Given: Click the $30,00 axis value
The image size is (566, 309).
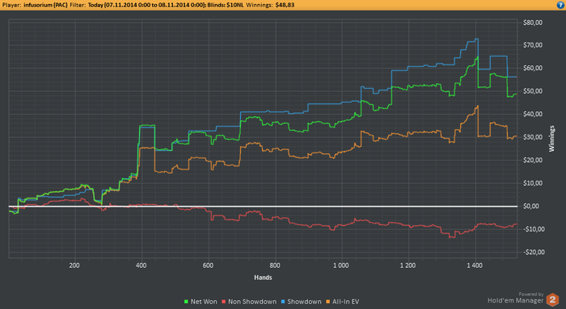Looking at the screenshot, I should pos(533,137).
